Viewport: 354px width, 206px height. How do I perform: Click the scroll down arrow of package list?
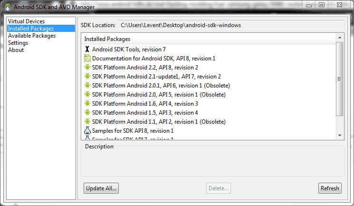pos(340,136)
